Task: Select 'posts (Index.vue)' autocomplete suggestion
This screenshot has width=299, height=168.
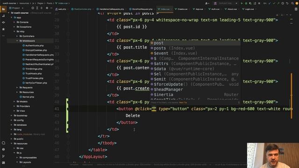Action: tap(195, 48)
